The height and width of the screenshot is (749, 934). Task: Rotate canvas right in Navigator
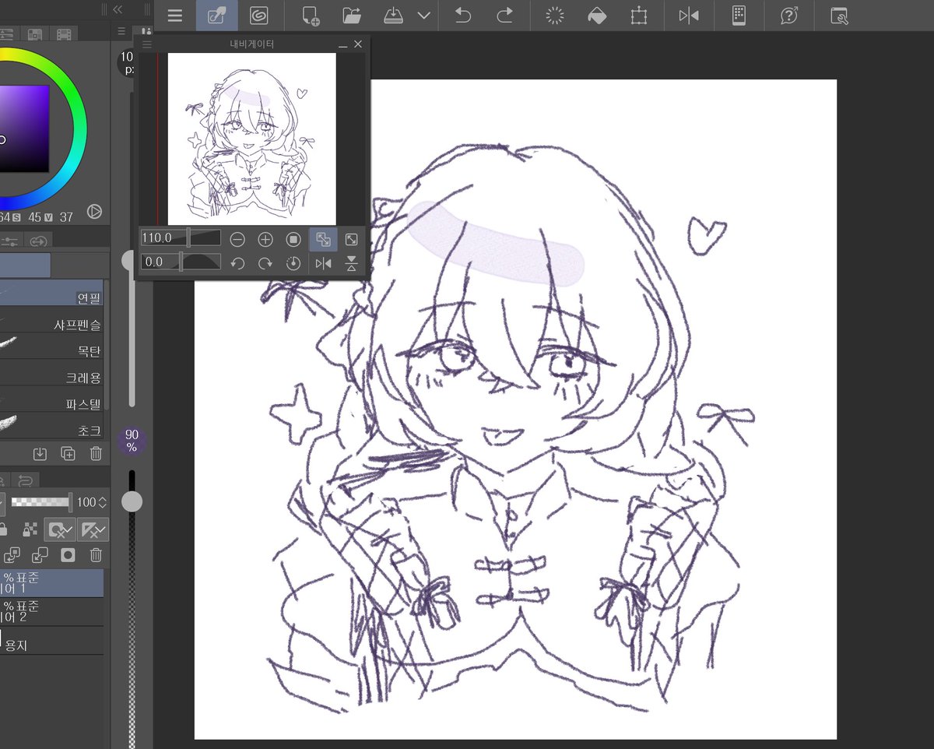265,263
